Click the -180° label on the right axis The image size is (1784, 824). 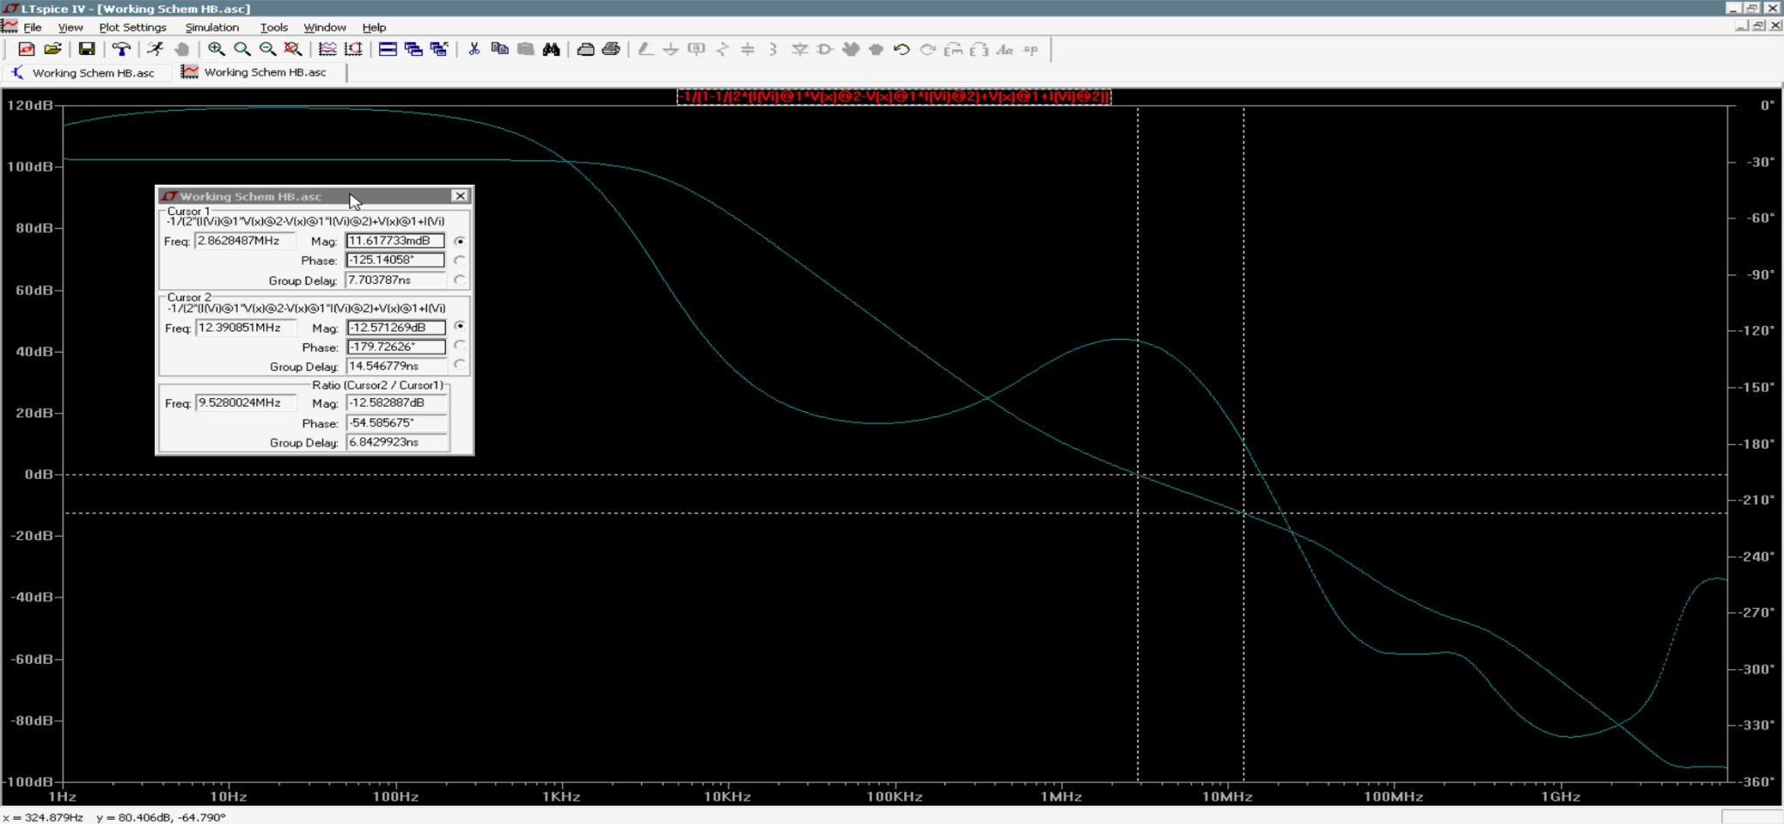1758,443
